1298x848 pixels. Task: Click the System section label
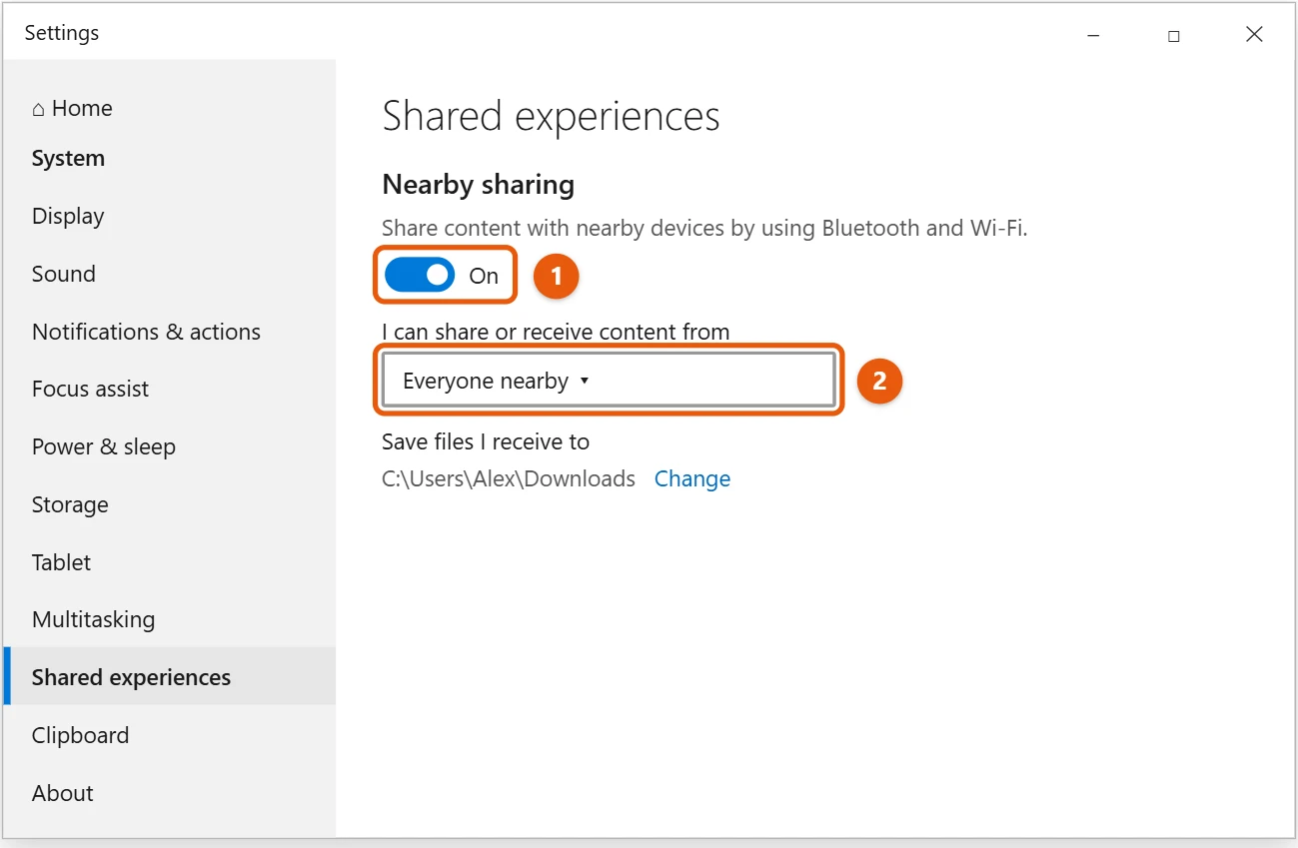pos(68,158)
